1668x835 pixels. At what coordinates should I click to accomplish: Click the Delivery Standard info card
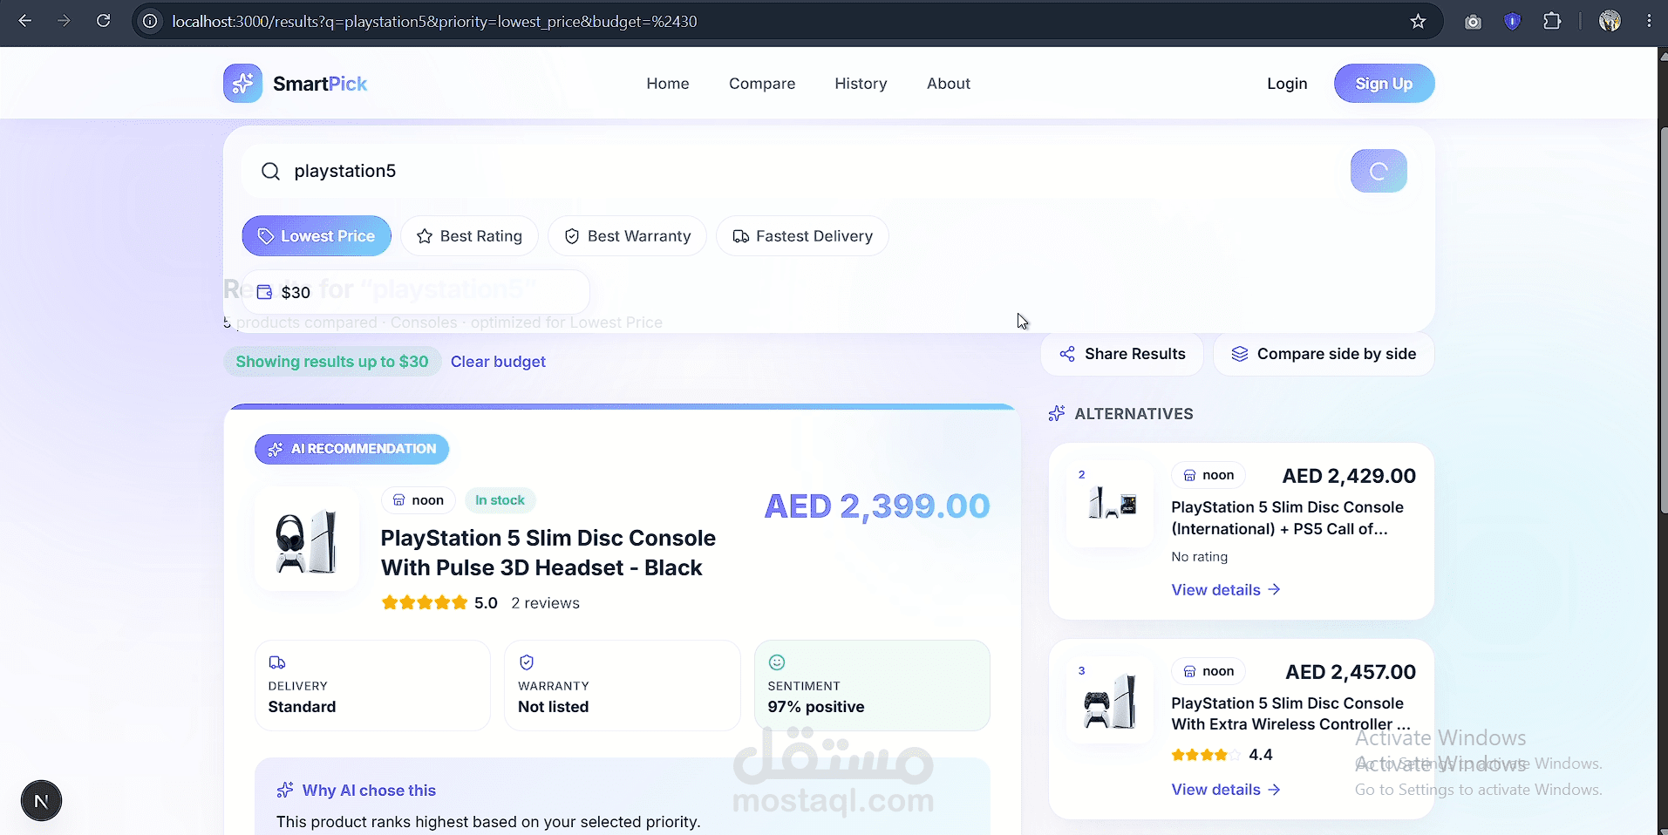(x=372, y=685)
